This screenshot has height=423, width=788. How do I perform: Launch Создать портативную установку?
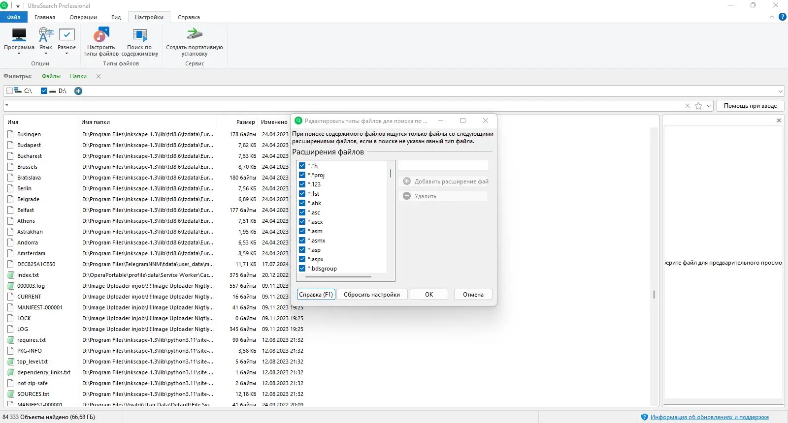click(195, 42)
